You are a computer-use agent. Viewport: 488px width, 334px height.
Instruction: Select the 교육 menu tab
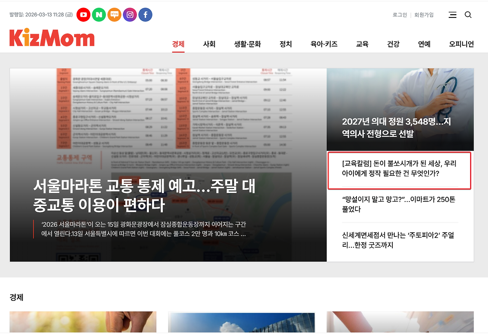click(x=362, y=44)
